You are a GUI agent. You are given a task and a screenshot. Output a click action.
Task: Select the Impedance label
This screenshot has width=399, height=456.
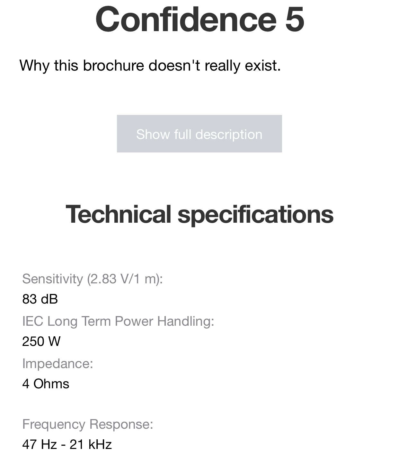click(58, 364)
